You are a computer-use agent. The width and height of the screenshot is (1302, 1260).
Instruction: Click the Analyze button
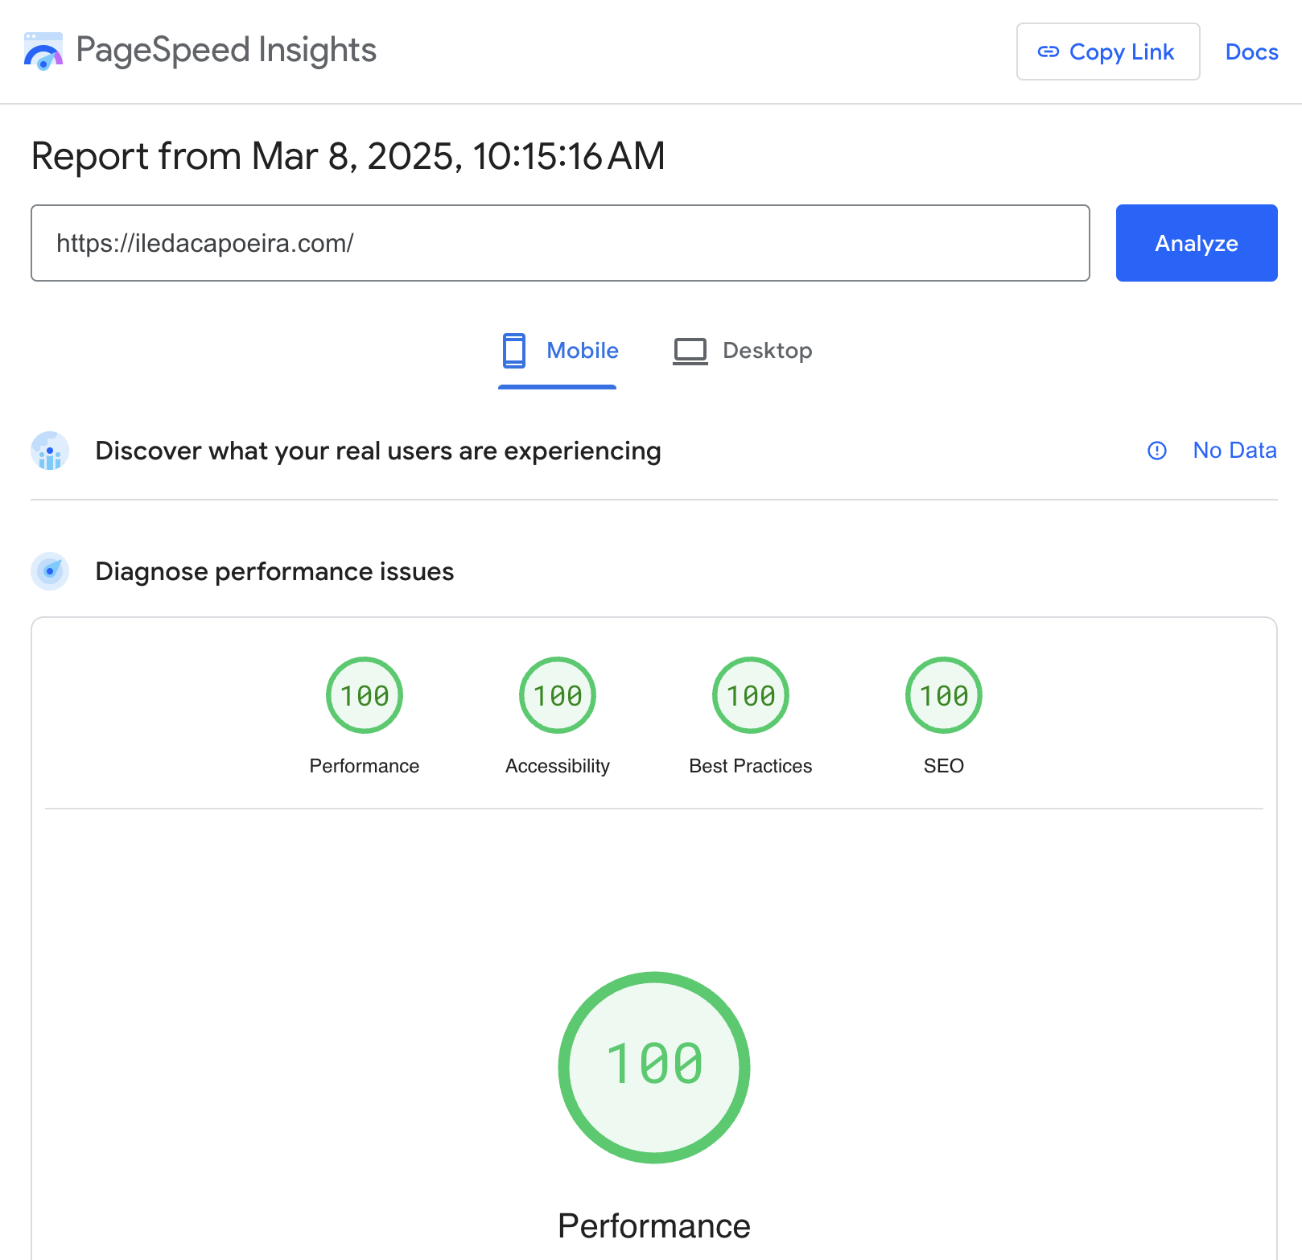[1197, 243]
